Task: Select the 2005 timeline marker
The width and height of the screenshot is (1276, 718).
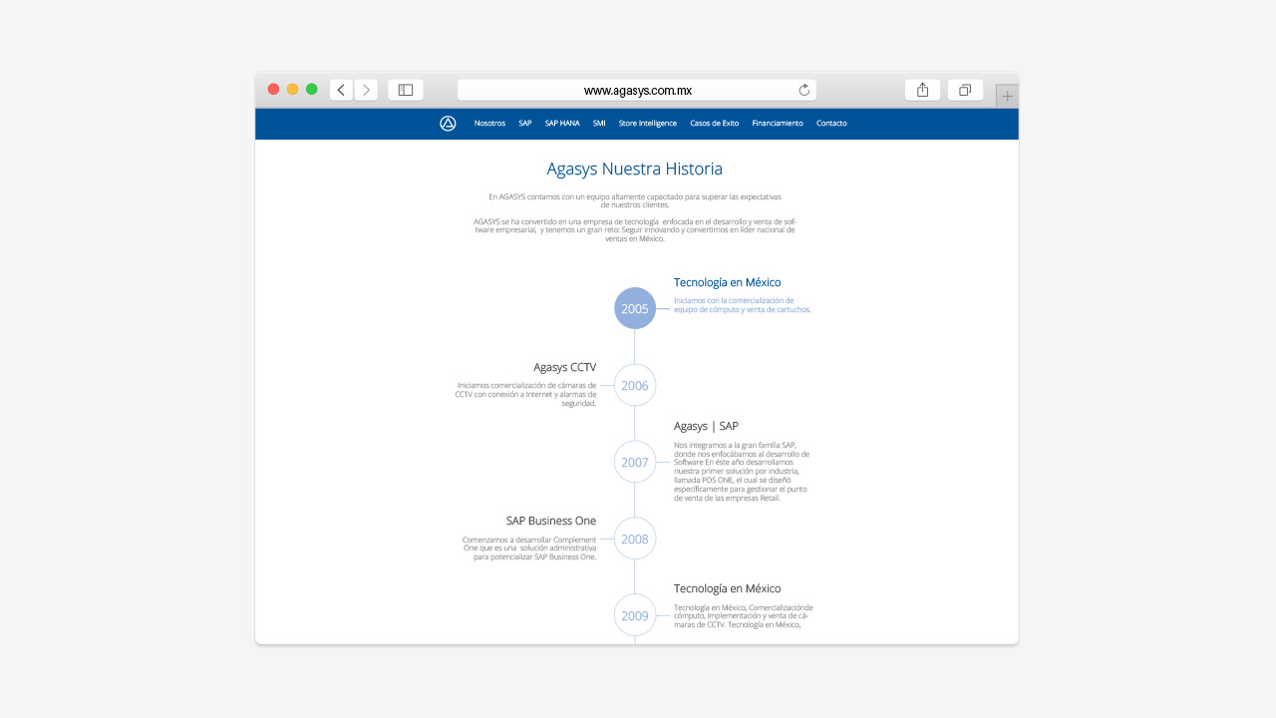Action: (x=635, y=308)
